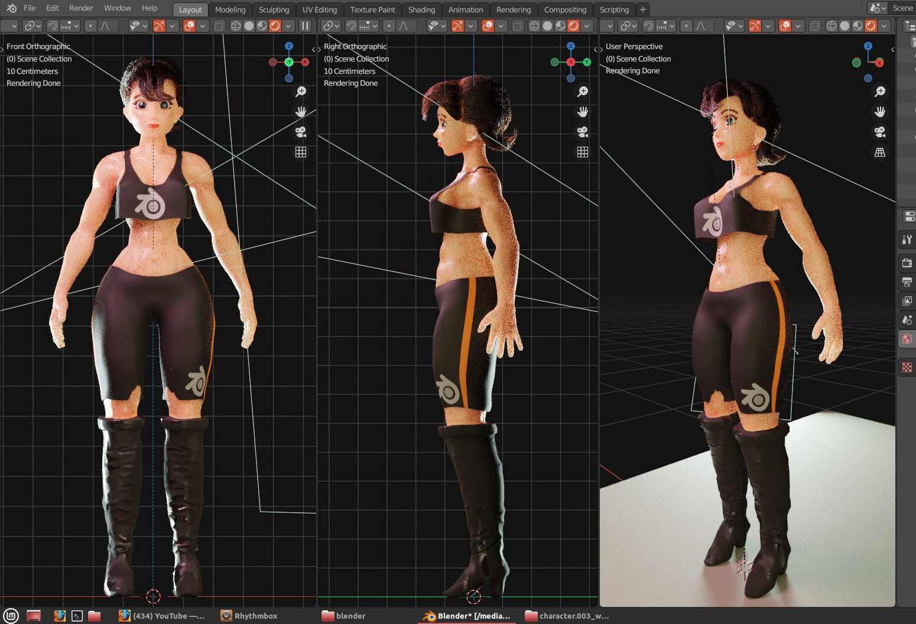916x624 pixels.
Task: Toggle snapping magnet in Front view header
Action: pos(53,26)
